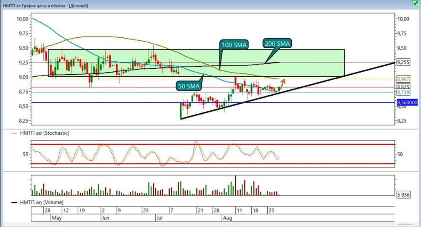Click the date label 12 on the time axis
Image resolution: width=421 pixels, height=227 pixels.
pos(66,210)
